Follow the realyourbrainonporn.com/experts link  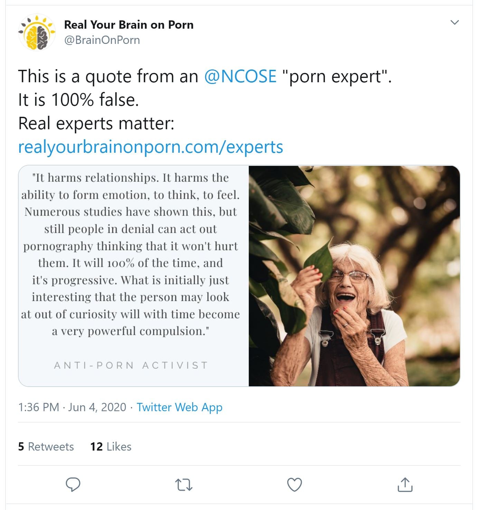[x=151, y=147]
